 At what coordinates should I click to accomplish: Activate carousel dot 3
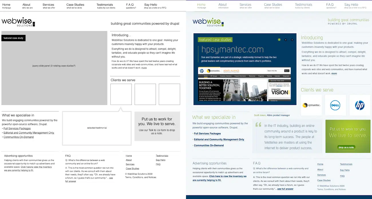(x=292, y=40)
